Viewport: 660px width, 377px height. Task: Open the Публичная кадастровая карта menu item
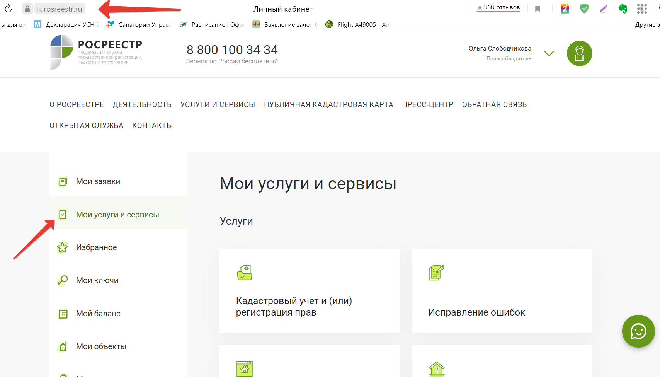click(x=328, y=104)
